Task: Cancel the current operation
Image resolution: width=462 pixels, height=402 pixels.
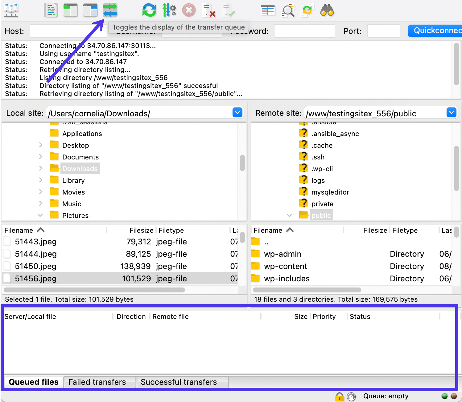Action: tap(189, 10)
